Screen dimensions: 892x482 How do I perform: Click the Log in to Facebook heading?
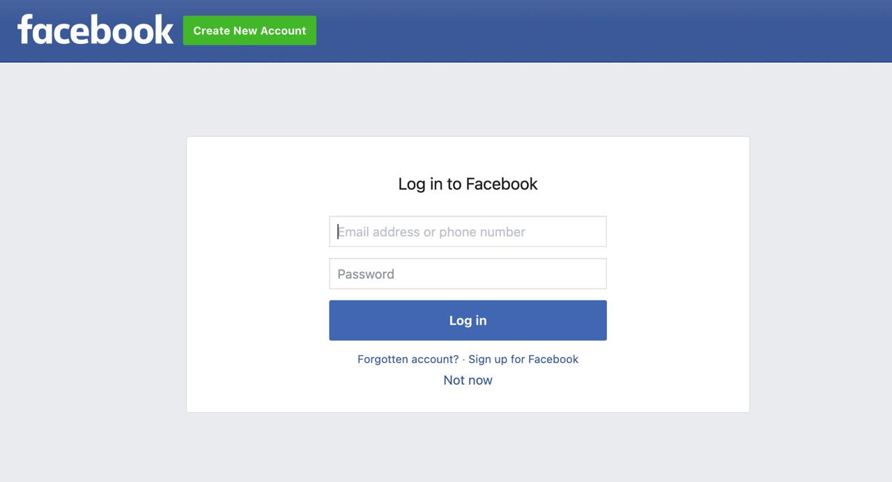468,184
